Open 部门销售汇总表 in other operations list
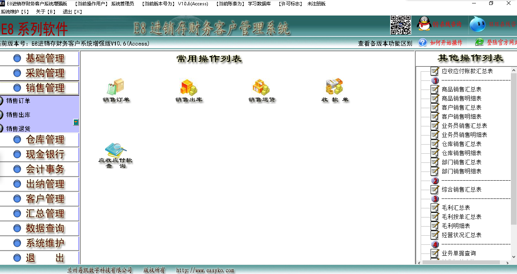Screen dimensions: 517x274 click(461, 162)
